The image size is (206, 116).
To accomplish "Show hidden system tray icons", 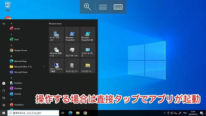I will point(165,113).
